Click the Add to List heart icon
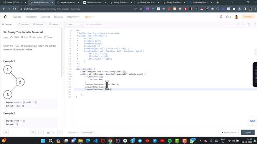Image resolution: width=257 pixels, height=144 pixels. (x=31, y=37)
